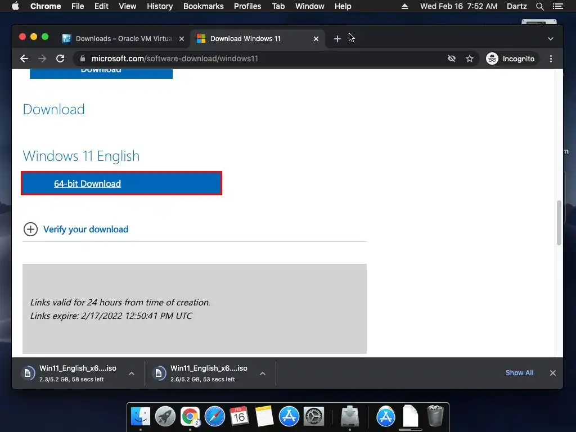This screenshot has width=576, height=432.
Task: Close the Oracle VM VirtualBox tab
Action: point(182,39)
